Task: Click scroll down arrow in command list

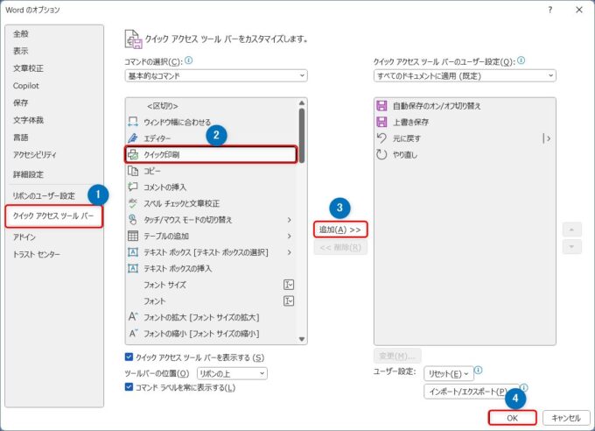Action: pyautogui.click(x=302, y=339)
